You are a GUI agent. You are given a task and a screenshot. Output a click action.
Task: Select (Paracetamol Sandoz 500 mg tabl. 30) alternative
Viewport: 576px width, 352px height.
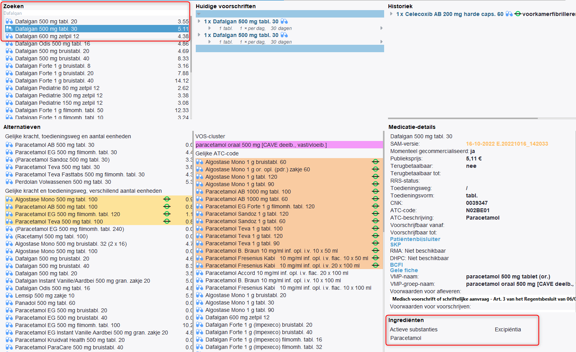(98, 160)
